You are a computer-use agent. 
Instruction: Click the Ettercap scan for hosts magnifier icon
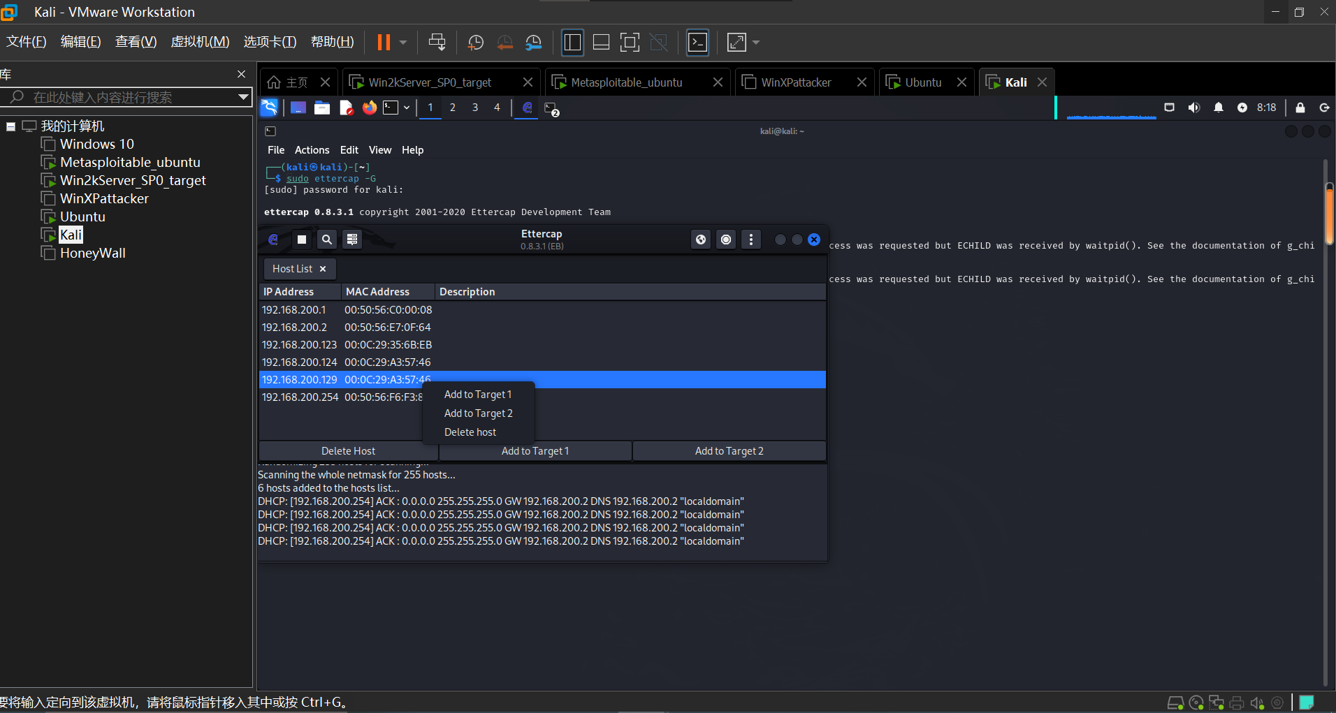coord(327,240)
